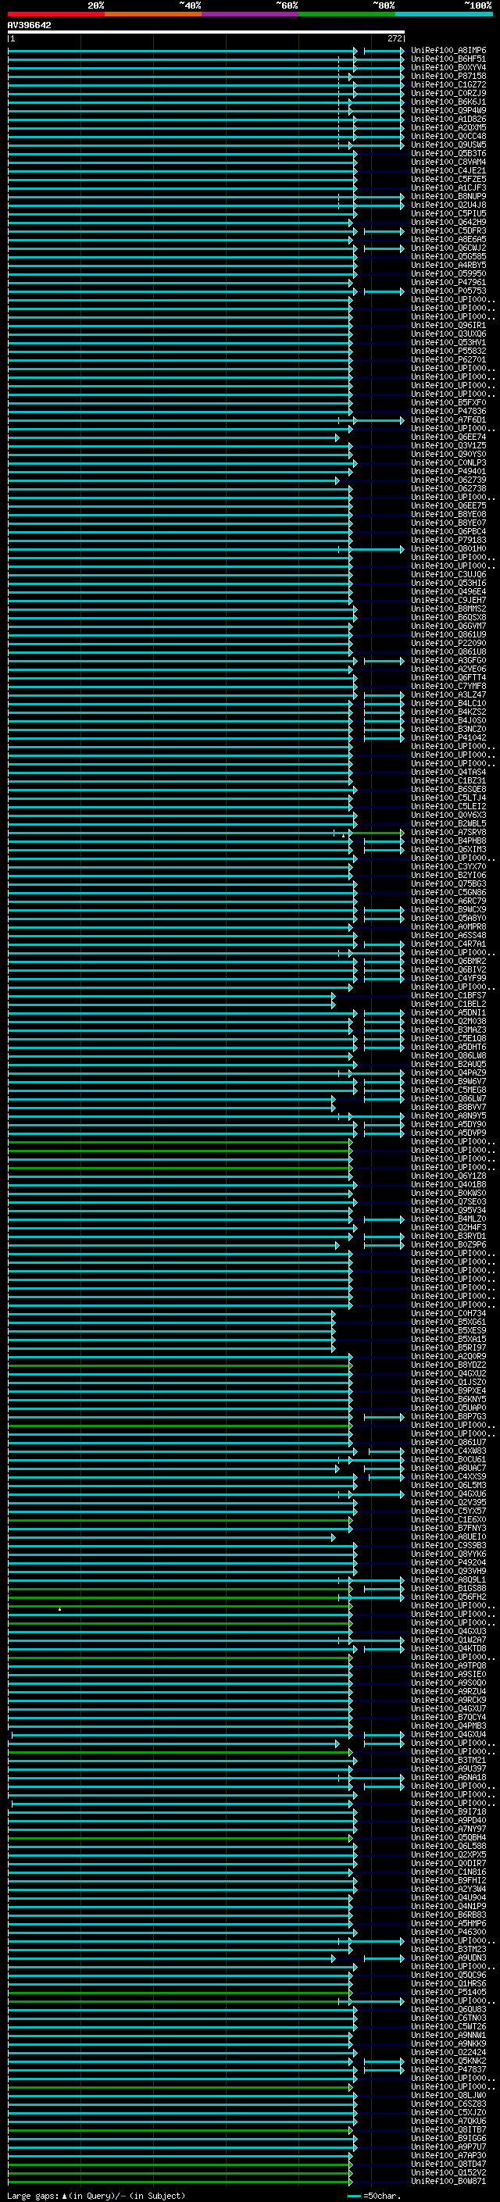Viewport: 500px width, 2202px height.
Task: Click the UniRef100_Q4PAZ9 label
Action: [448, 1072]
